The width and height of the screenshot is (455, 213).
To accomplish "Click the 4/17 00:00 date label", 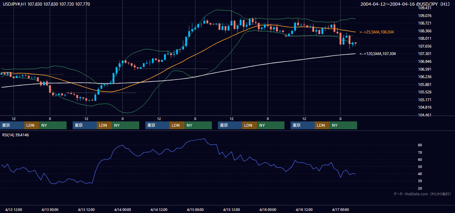I will [340, 209].
